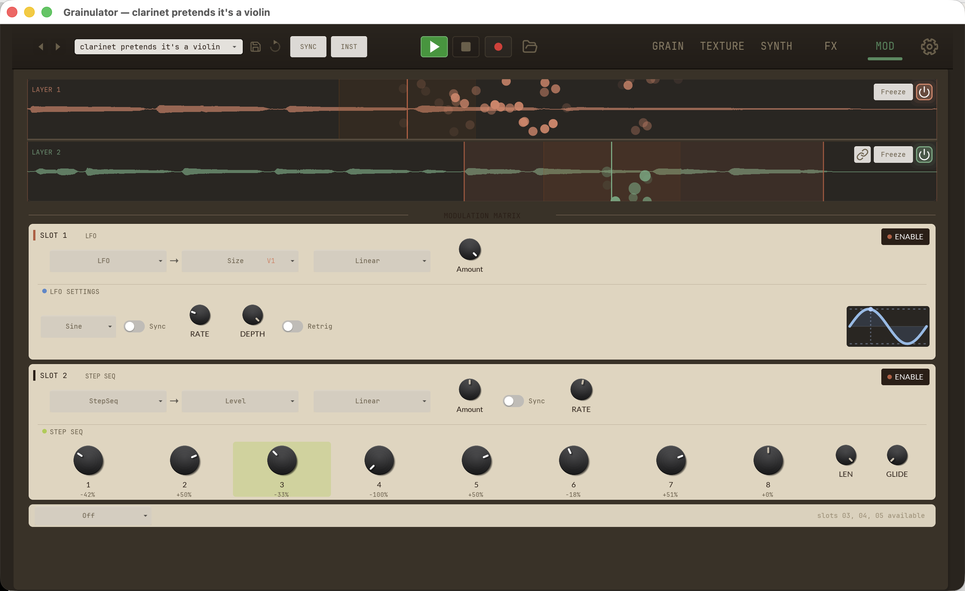Click the Slot 2 RATE knob
Image resolution: width=965 pixels, height=591 pixels.
(x=581, y=390)
